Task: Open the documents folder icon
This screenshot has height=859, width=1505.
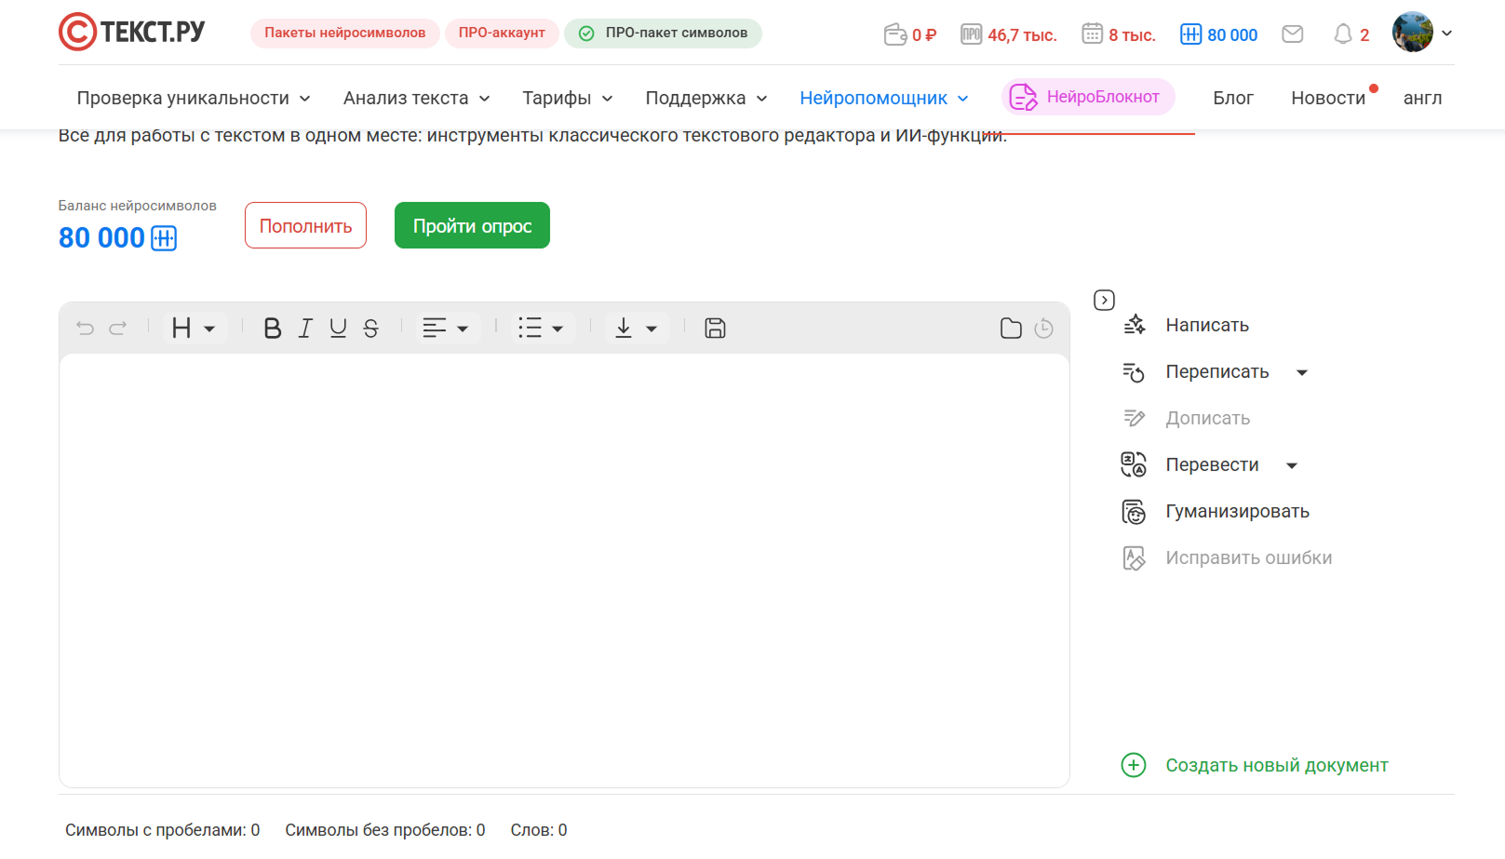Action: (1011, 328)
